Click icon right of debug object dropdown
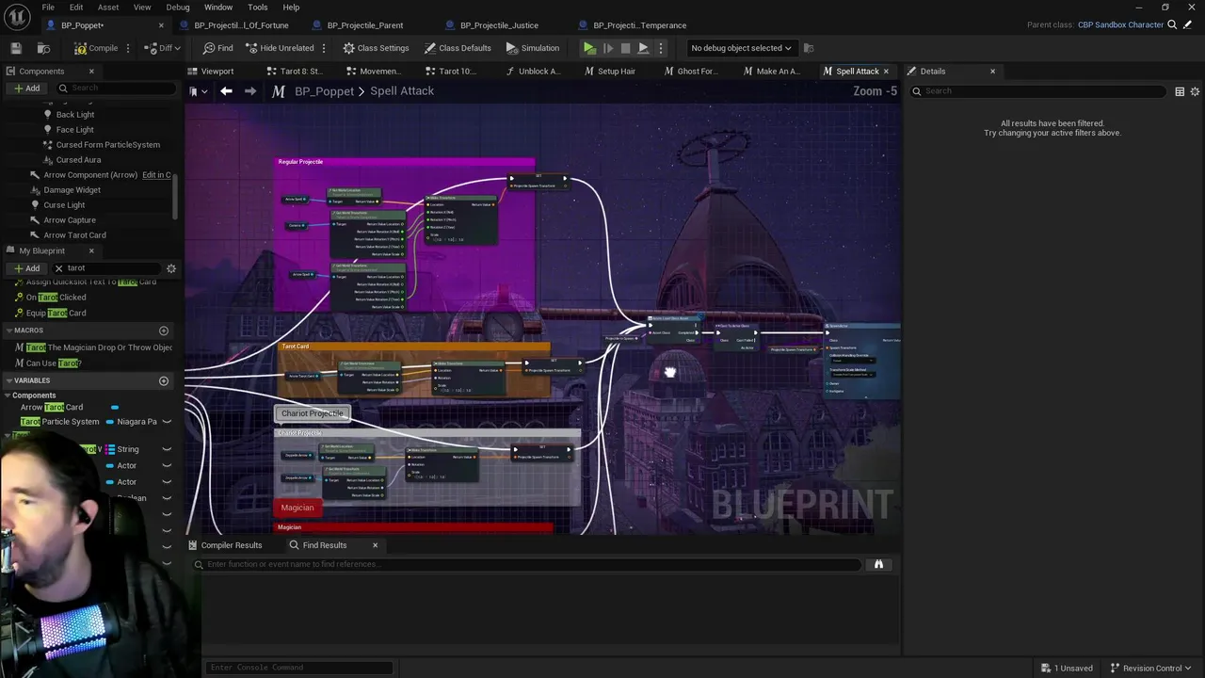1205x678 pixels. [809, 48]
